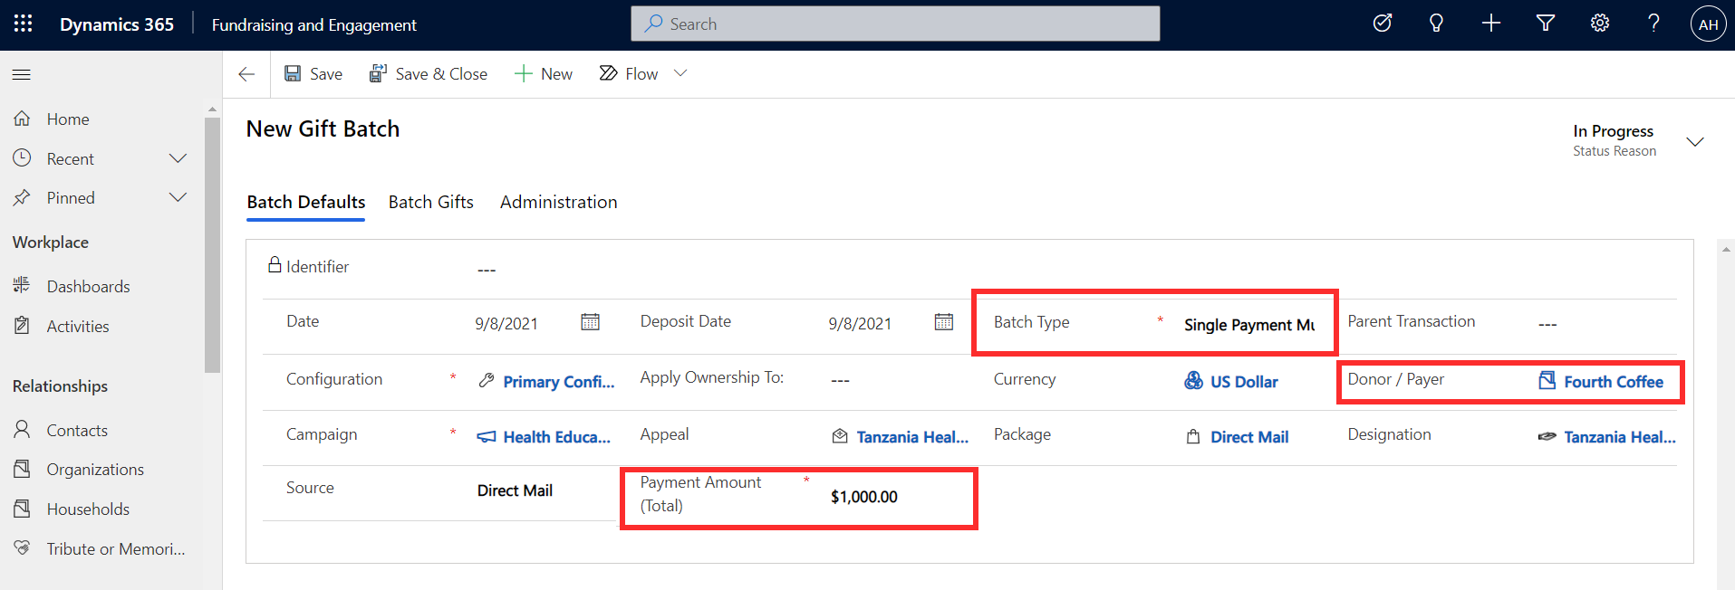Switch to the Administration tab
This screenshot has width=1735, height=590.
pyautogui.click(x=559, y=203)
